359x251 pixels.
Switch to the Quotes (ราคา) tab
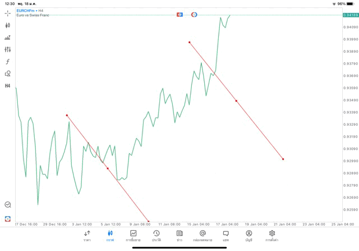coord(87,236)
